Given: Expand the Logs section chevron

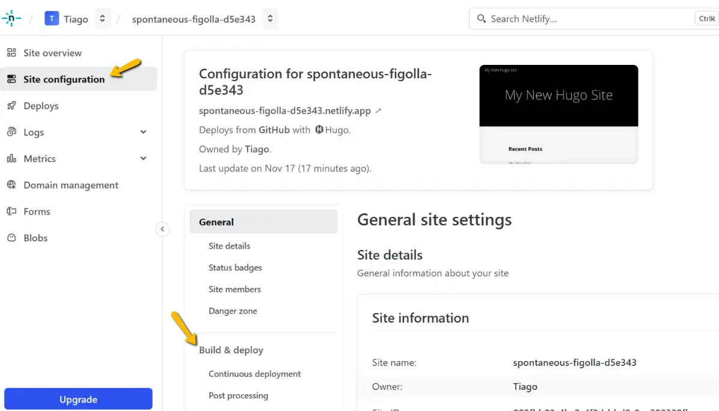Looking at the screenshot, I should pos(143,132).
